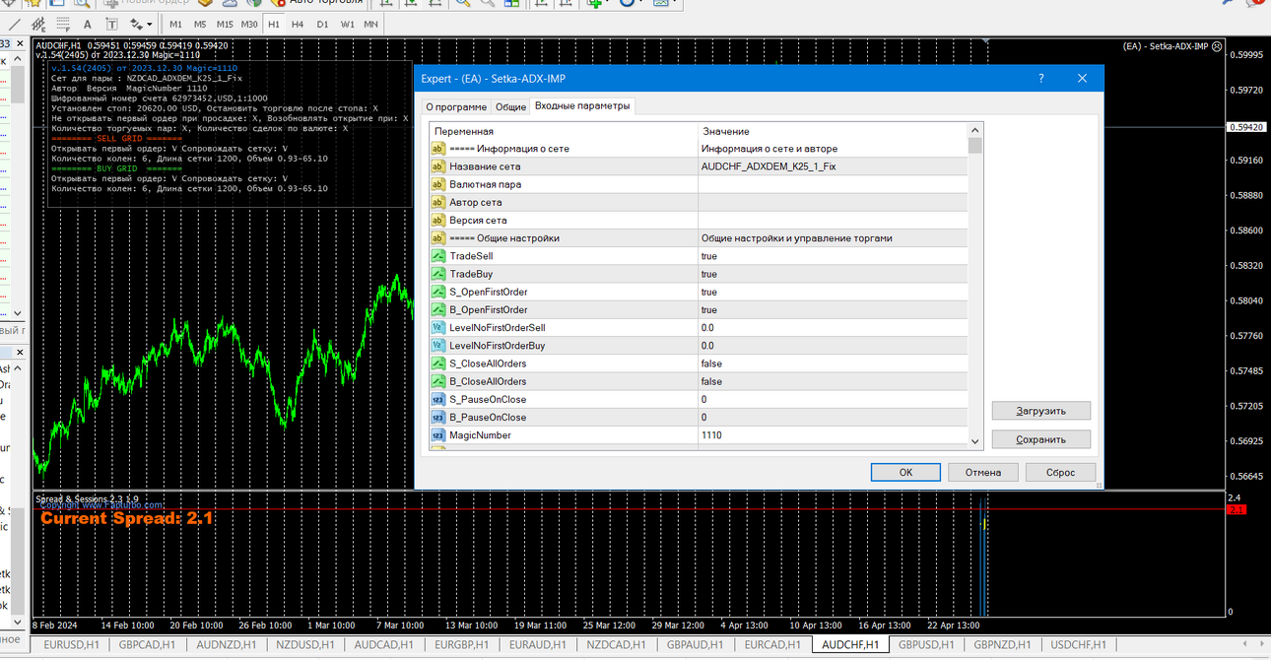Switch to the EURUSD,H1 chart tab
1271x660 pixels.
coord(70,644)
